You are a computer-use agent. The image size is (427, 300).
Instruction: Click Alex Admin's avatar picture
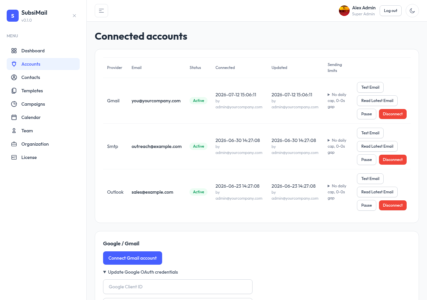click(x=344, y=11)
